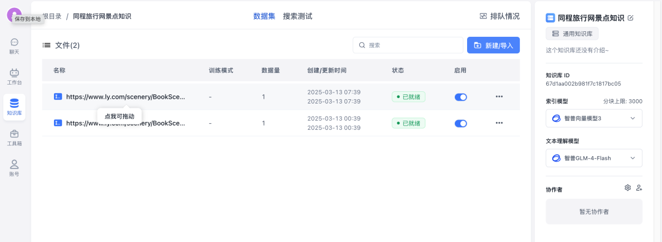Screen dimensions: 662x242
Task: Click the 通用知识库 tag
Action: [572, 34]
